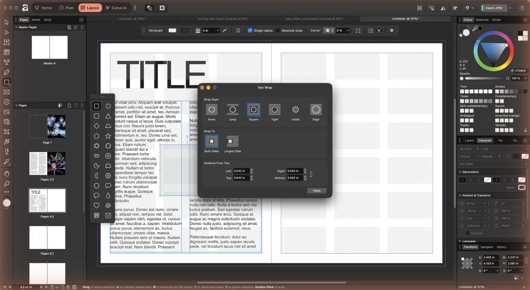The height and width of the screenshot is (290, 530).
Task: Collapse the Master Pages section
Action: (x=17, y=27)
